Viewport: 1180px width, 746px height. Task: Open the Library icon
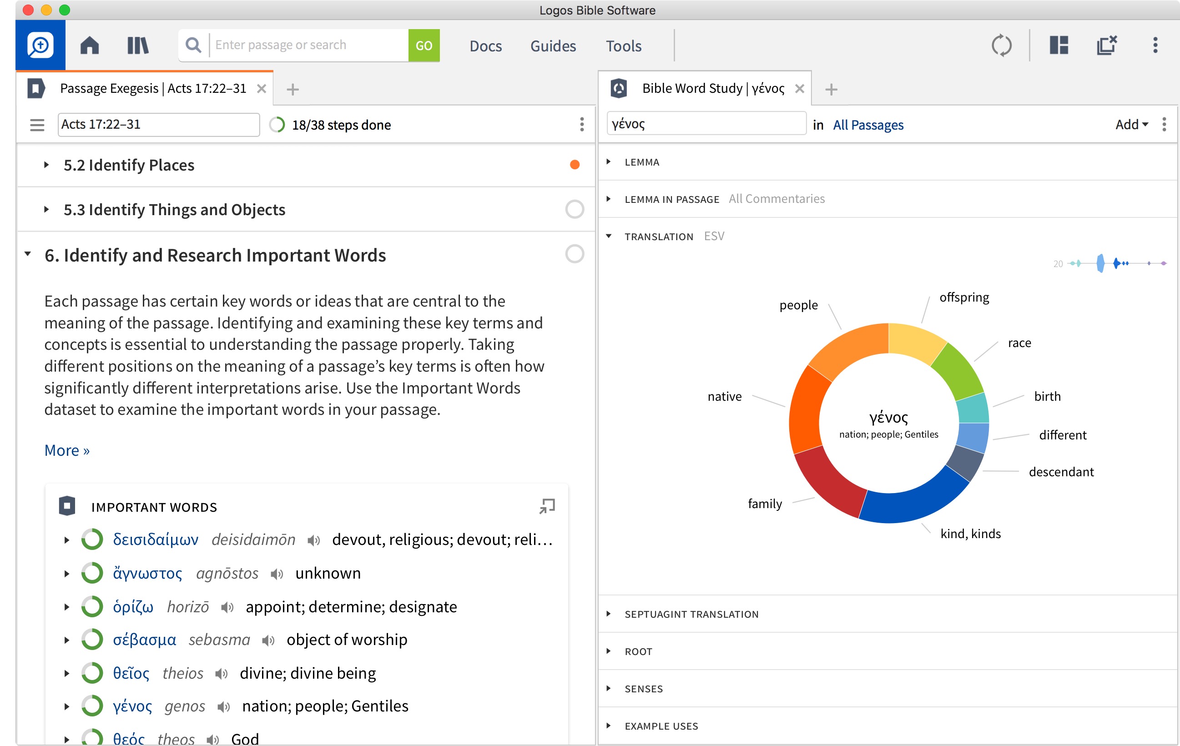pos(138,45)
